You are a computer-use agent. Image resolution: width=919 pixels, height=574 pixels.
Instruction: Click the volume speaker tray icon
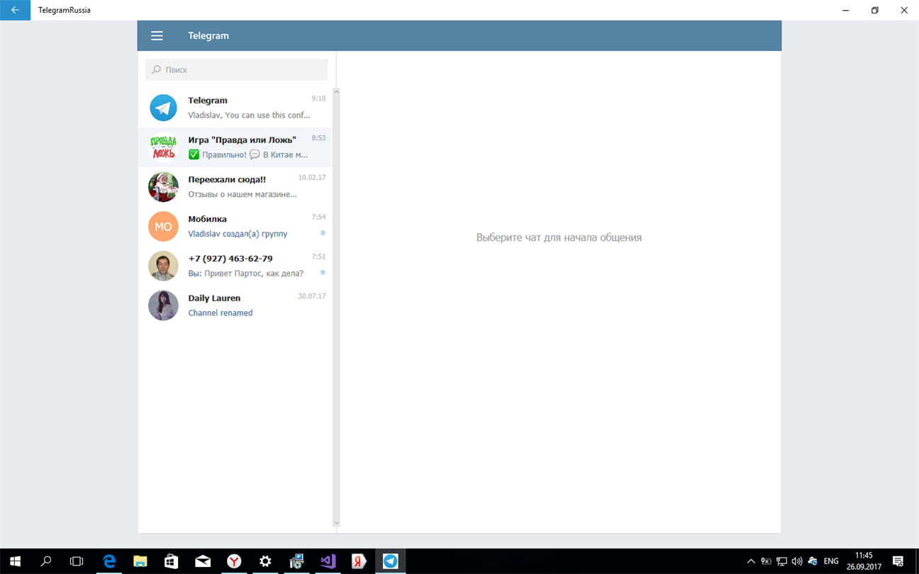(x=797, y=561)
